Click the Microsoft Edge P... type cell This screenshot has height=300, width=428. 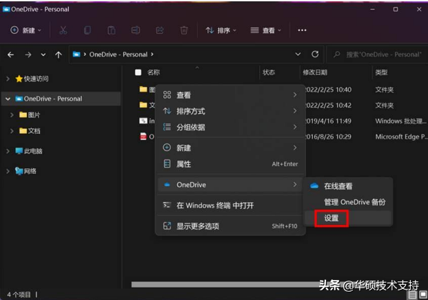point(401,137)
